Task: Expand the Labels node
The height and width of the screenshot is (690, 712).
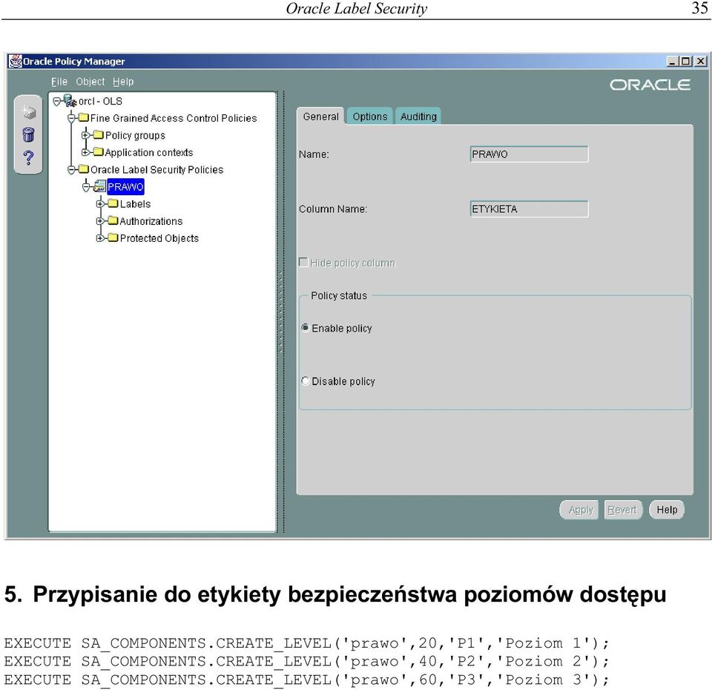Action: pyautogui.click(x=100, y=203)
